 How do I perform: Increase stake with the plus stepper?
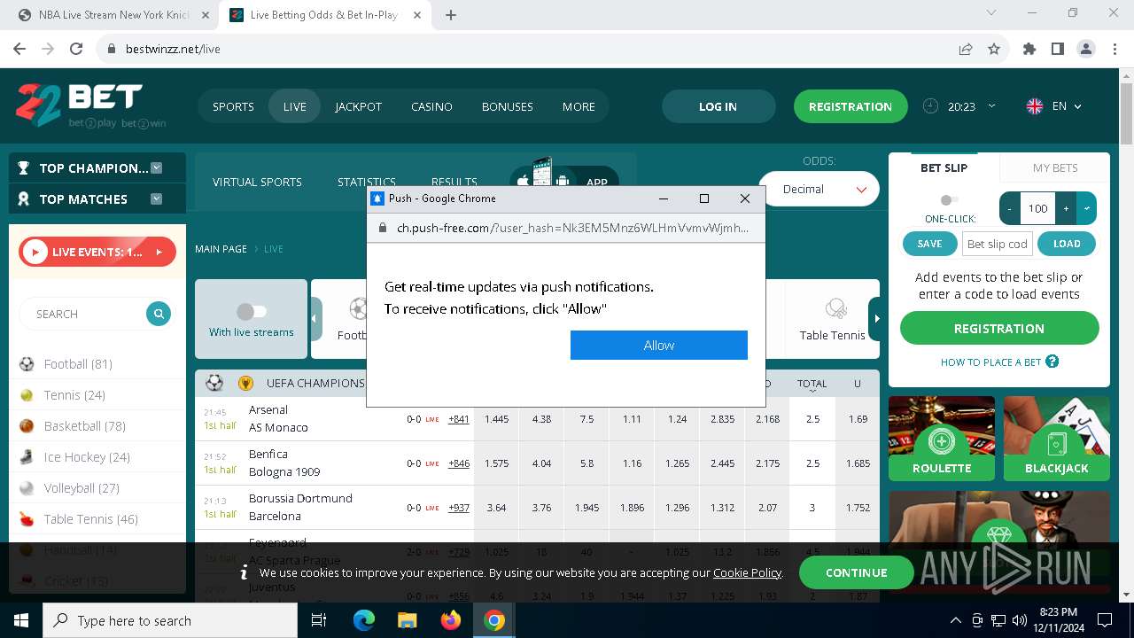pyautogui.click(x=1066, y=208)
